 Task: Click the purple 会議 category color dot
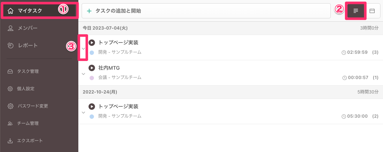click(92, 78)
